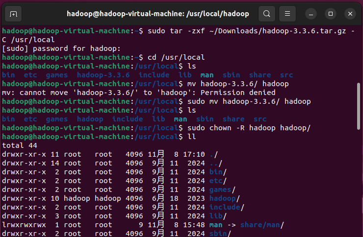Viewport: 363px width, 237px height.
Task: Click the '15:48' timestamp in man row
Action: (x=194, y=225)
